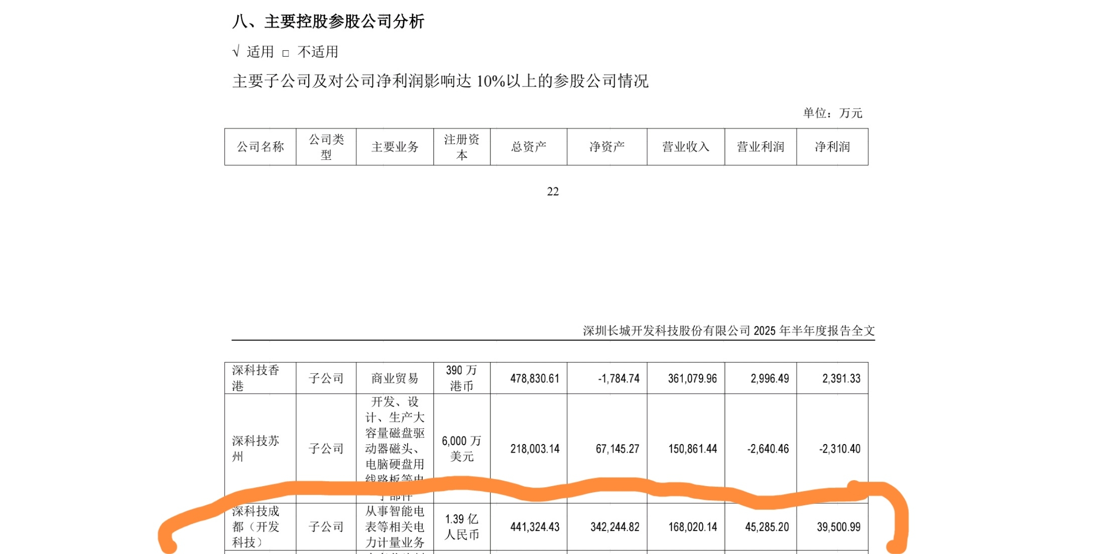The height and width of the screenshot is (554, 1116).
Task: Click the 子公司 cell in 深科技成都 row
Action: coord(326,527)
